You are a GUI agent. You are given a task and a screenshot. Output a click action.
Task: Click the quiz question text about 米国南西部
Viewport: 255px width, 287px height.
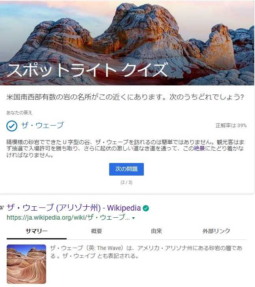click(x=125, y=97)
